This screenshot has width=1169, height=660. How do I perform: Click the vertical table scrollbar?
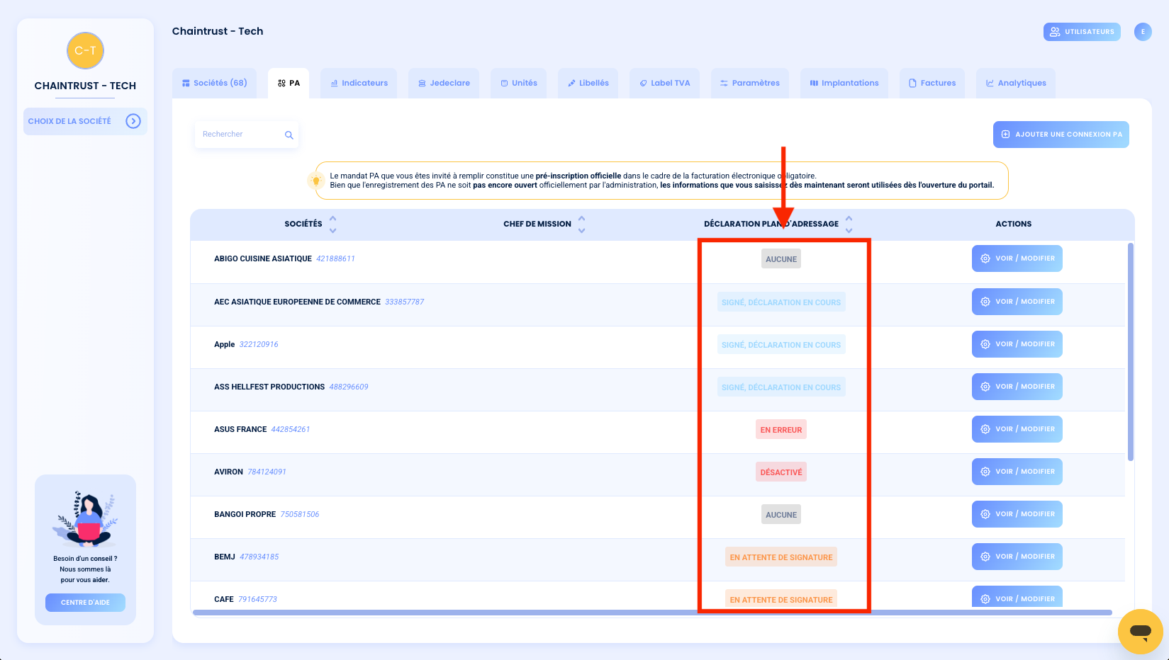click(x=1130, y=352)
